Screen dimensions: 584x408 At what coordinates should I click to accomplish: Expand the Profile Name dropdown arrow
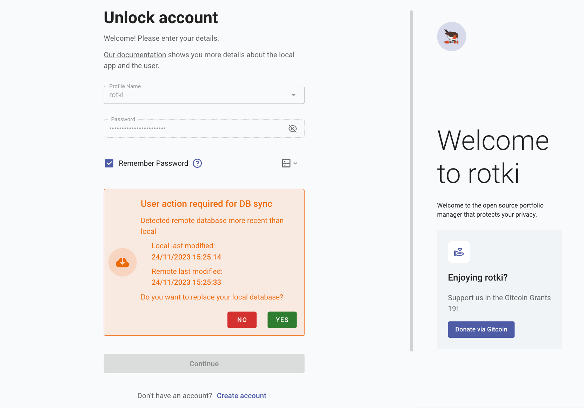293,95
